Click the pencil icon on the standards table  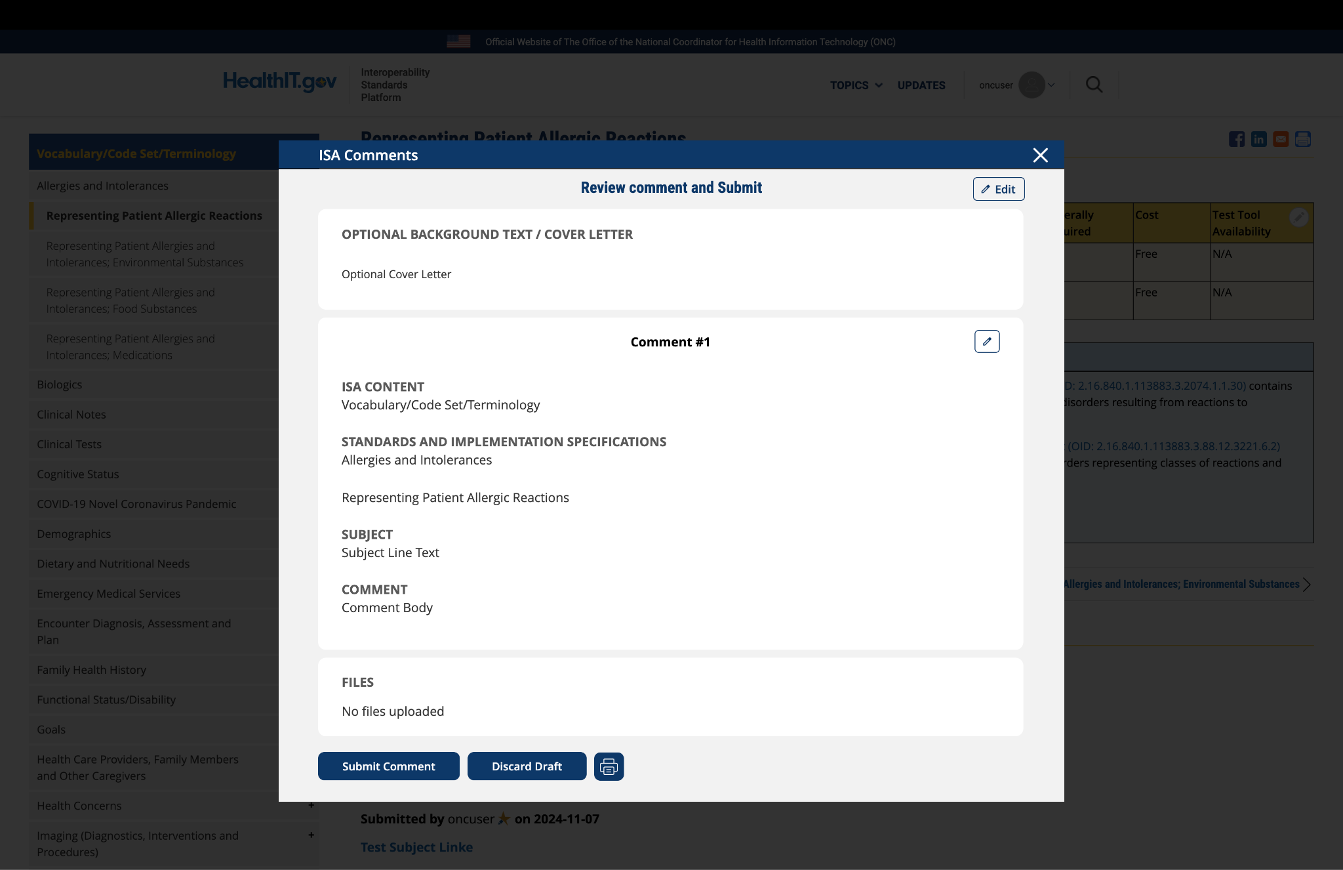pos(1300,216)
